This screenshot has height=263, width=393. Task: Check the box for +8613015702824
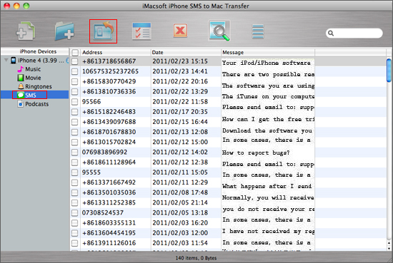click(x=75, y=143)
